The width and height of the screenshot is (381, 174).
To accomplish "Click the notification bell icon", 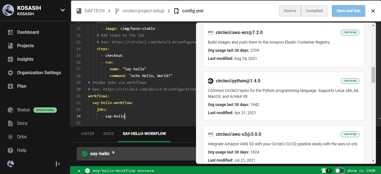I will point(324,170).
